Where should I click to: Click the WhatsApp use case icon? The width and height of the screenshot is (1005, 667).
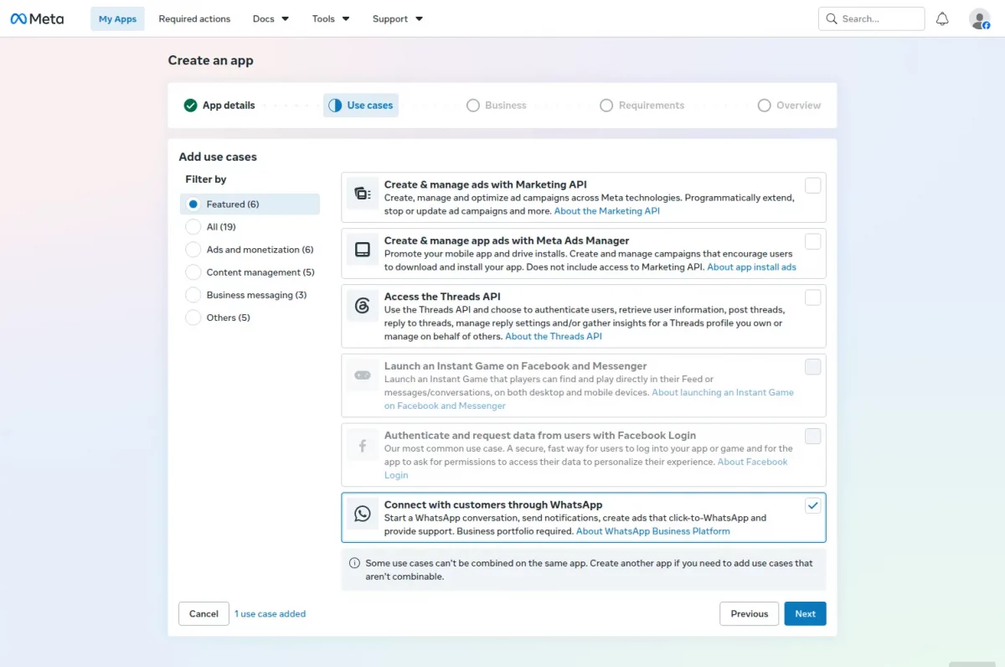click(x=363, y=514)
